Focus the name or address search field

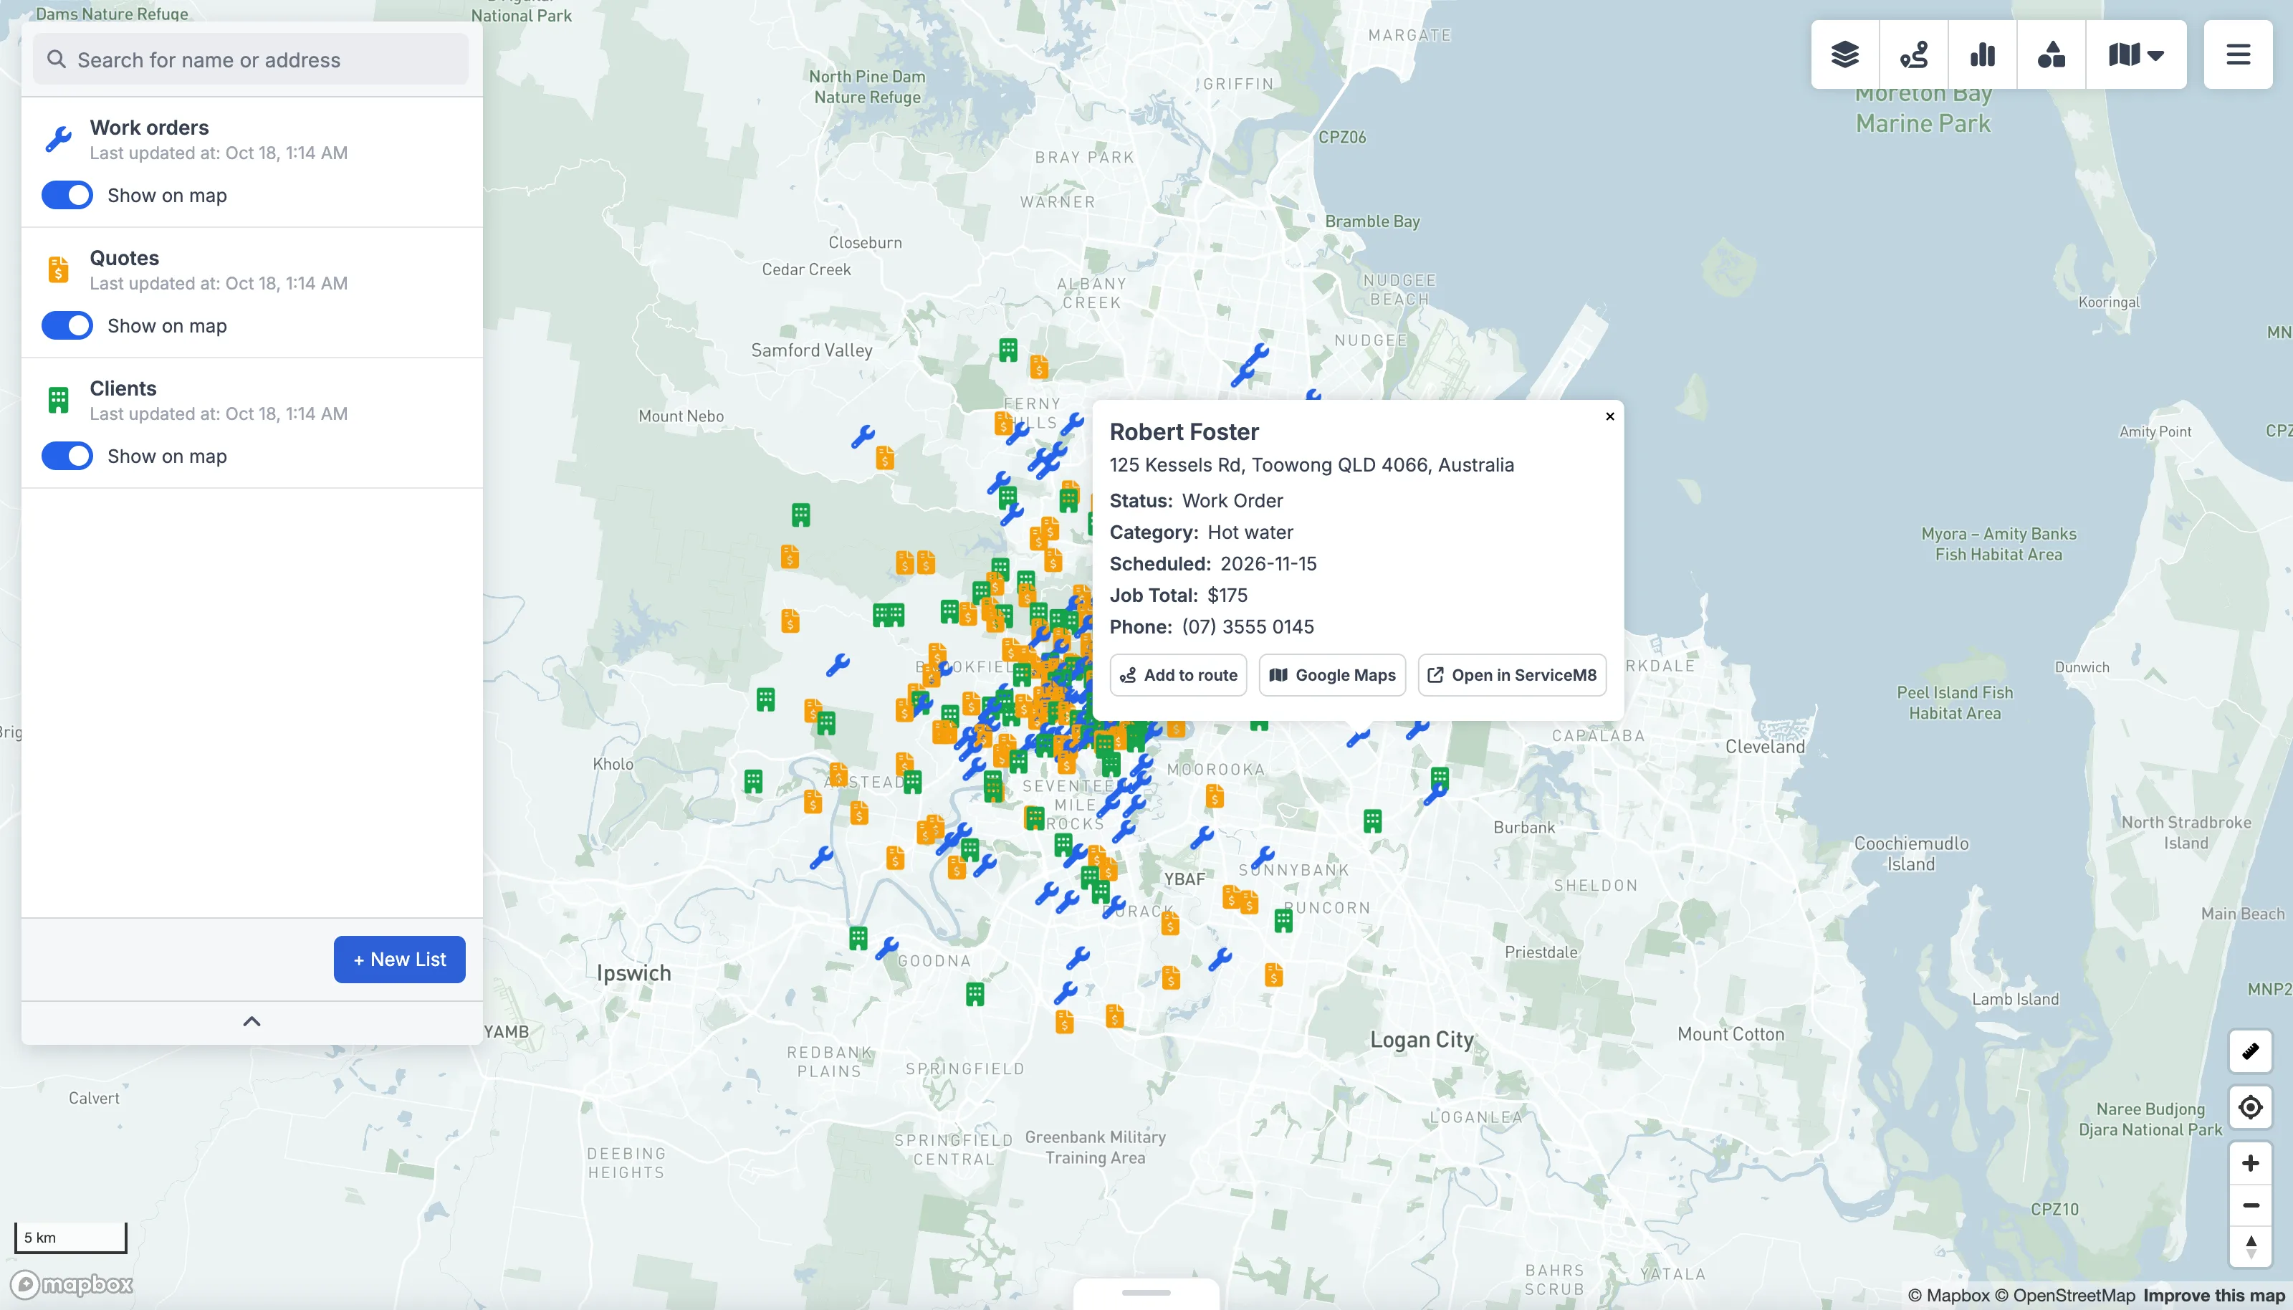251,59
